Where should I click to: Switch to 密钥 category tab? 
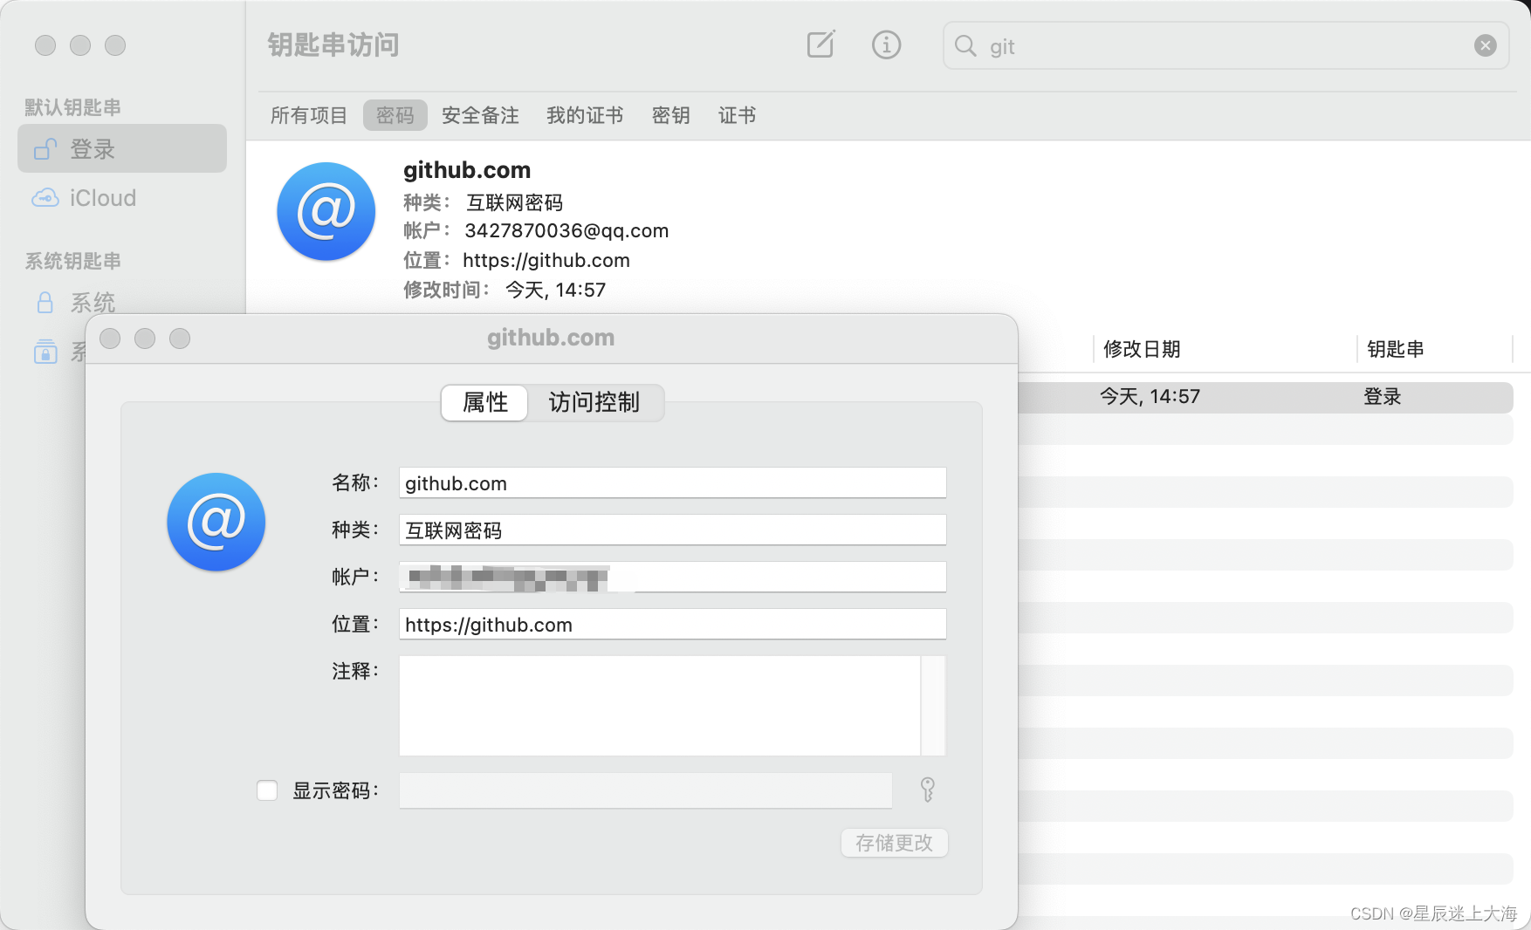[x=670, y=115]
